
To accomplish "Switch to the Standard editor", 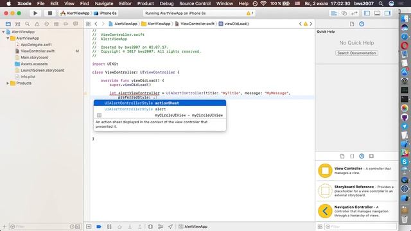I will [x=334, y=13].
